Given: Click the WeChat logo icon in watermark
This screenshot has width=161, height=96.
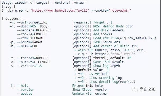Looking at the screenshot, I should (x=135, y=89).
